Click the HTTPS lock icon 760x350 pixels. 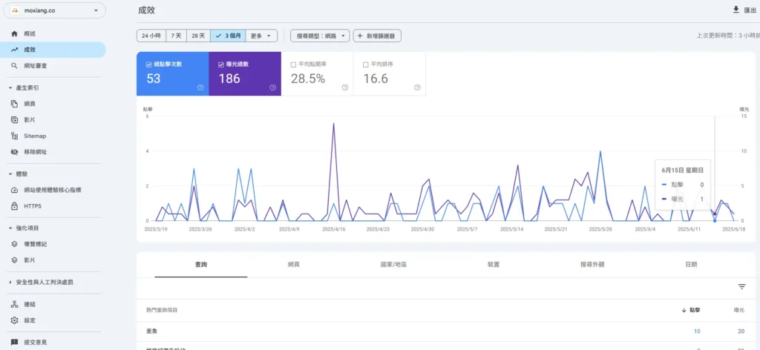pos(15,205)
